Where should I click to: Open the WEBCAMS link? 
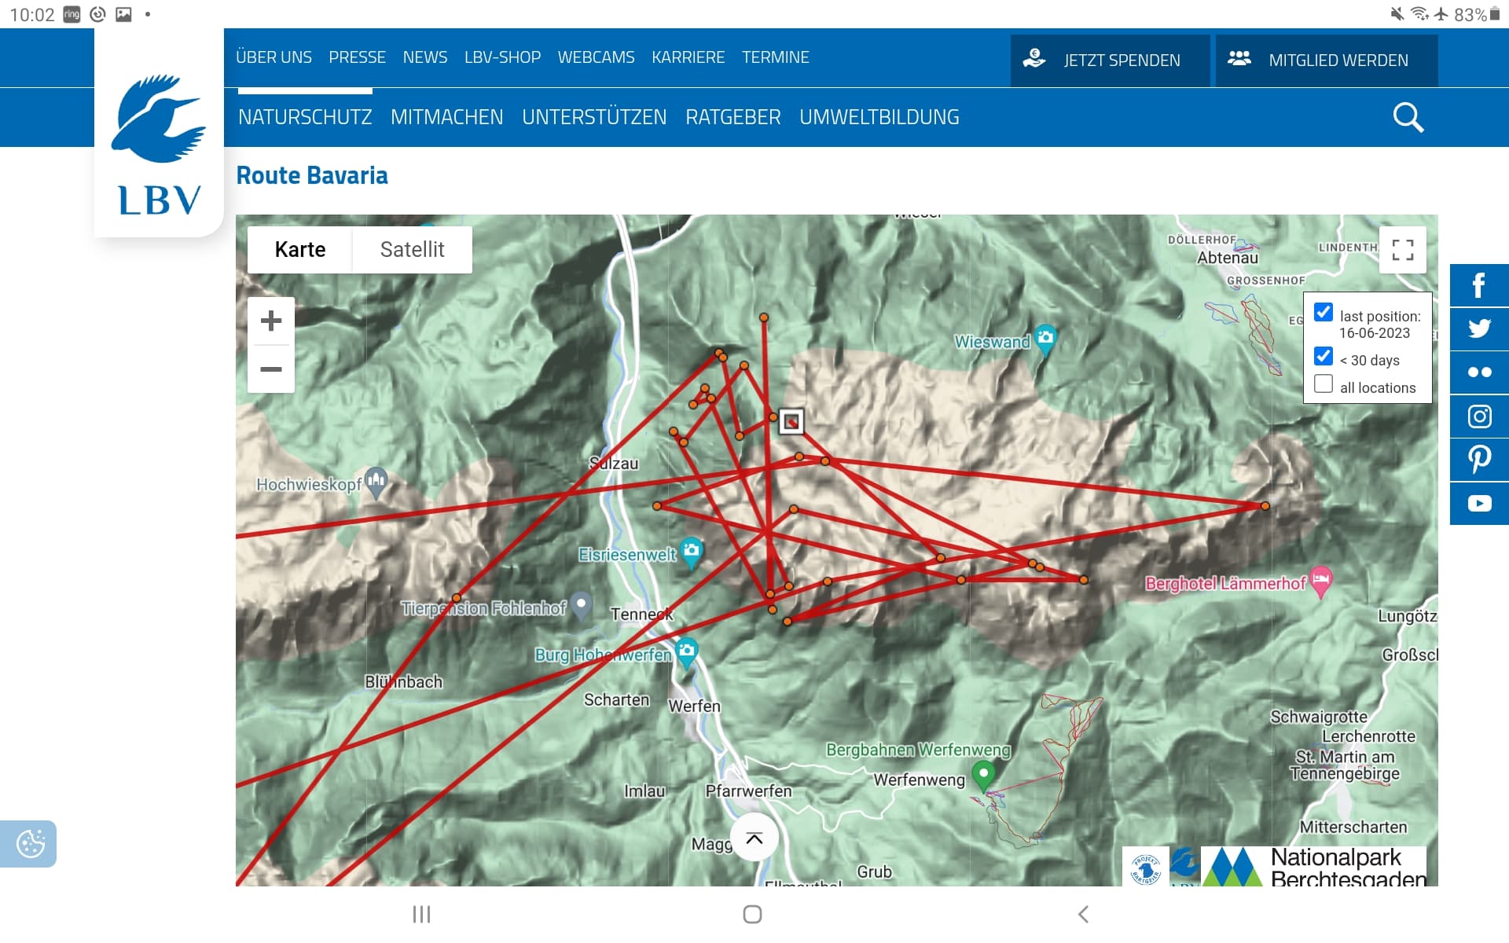(596, 57)
